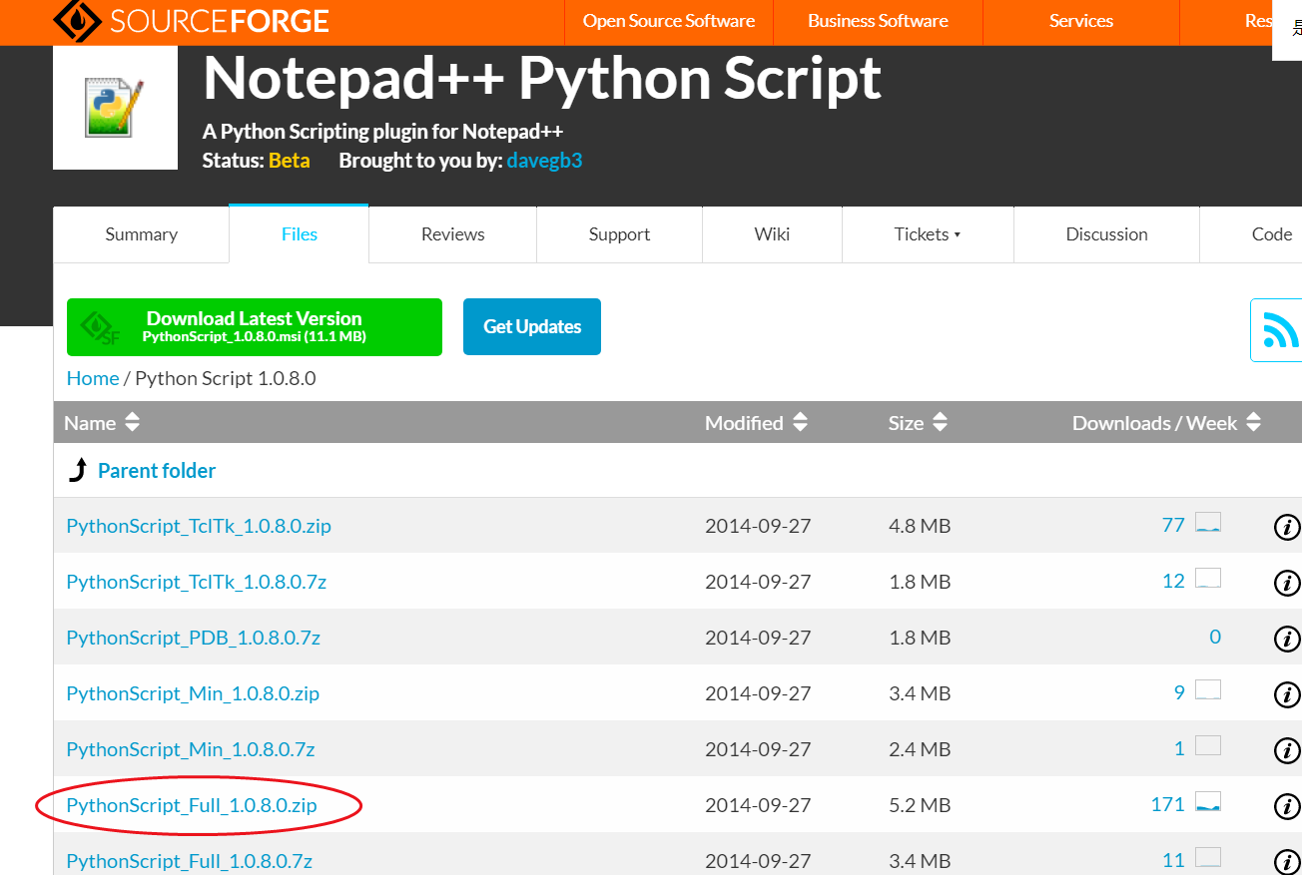The height and width of the screenshot is (875, 1302).
Task: Open info icon for PythonScript_TclTk_1.0.8.0.zip
Action: point(1287,527)
